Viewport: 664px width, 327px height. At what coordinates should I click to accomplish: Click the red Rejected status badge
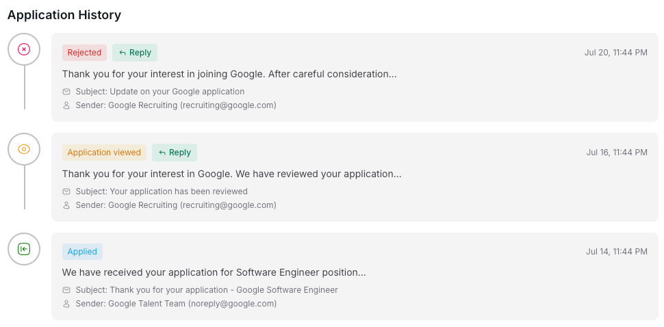(84, 53)
